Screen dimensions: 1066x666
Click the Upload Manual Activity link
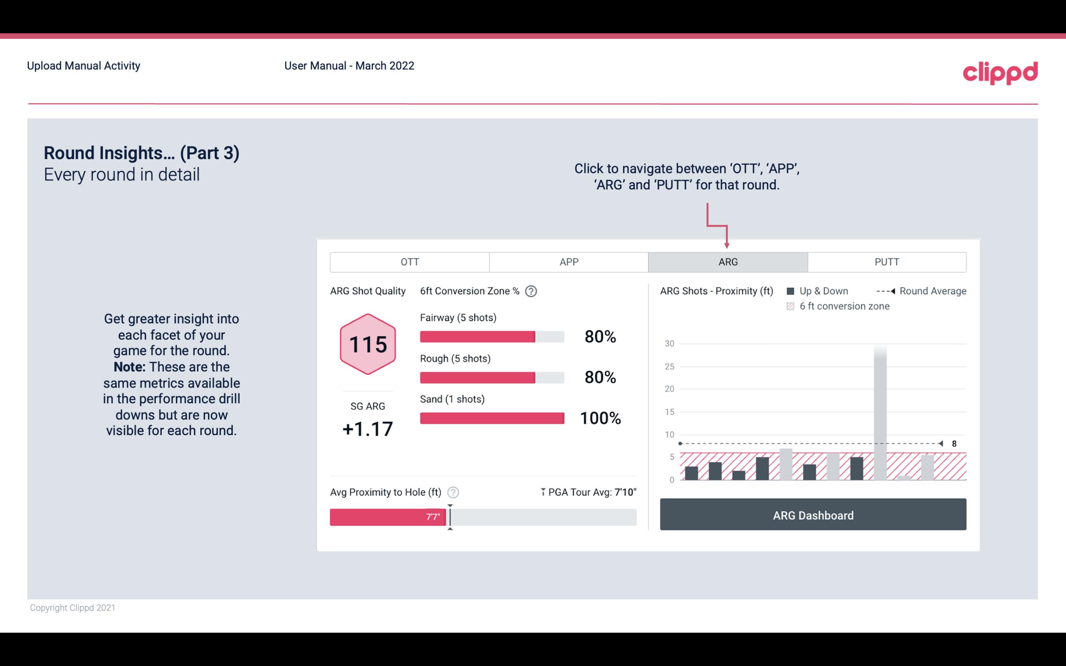[84, 66]
